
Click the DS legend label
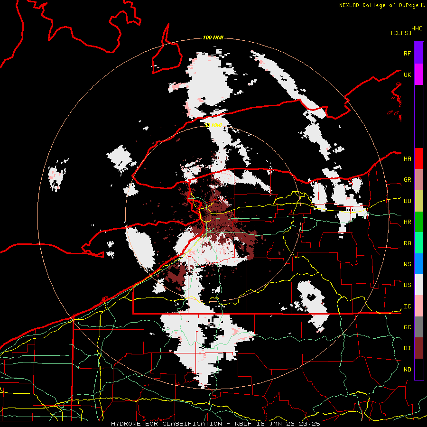point(408,285)
